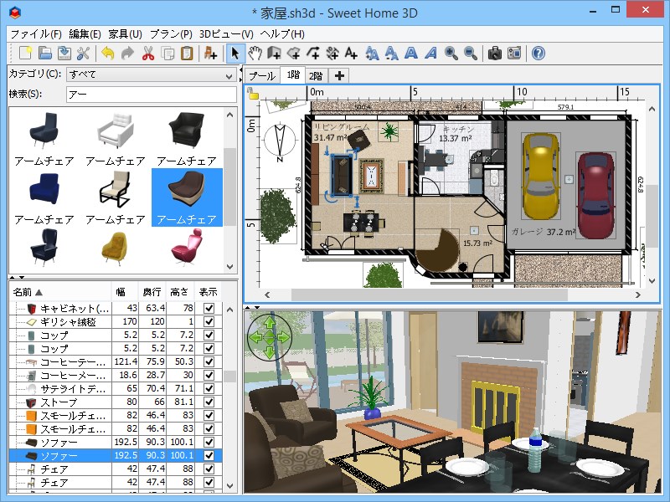The width and height of the screenshot is (670, 502).
Task: Add a new level tab
Action: click(x=339, y=75)
